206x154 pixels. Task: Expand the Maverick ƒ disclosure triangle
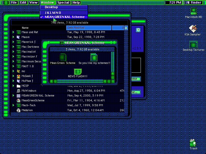point(13,42)
